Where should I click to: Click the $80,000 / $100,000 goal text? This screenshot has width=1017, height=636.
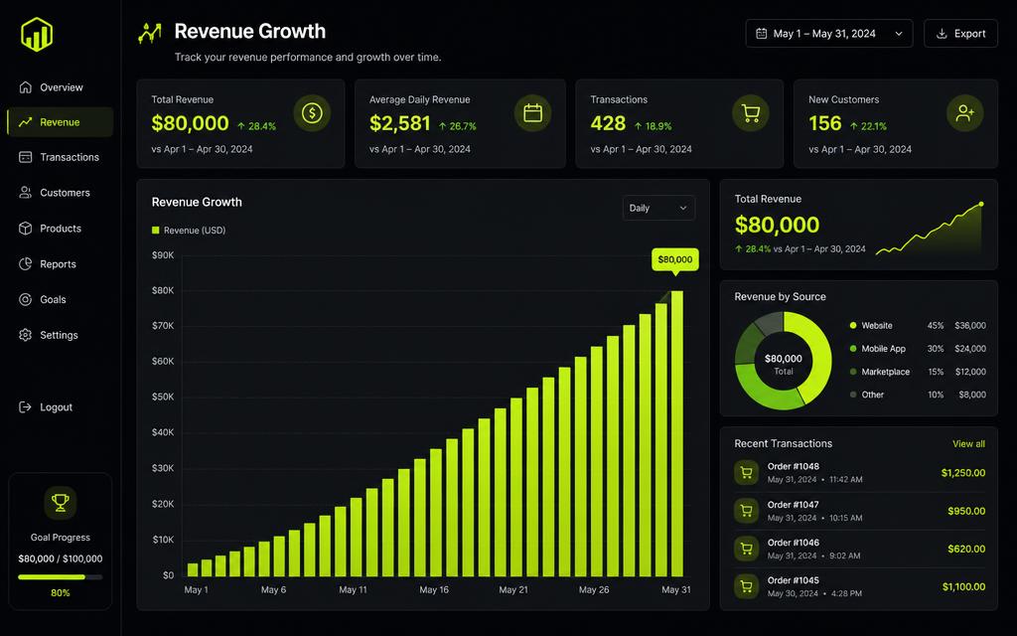click(x=61, y=558)
